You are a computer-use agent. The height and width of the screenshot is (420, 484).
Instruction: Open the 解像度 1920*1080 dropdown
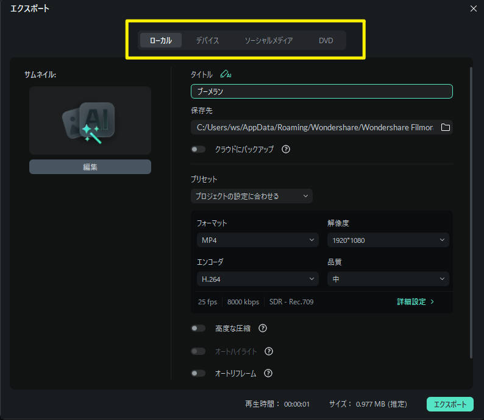[388, 240]
